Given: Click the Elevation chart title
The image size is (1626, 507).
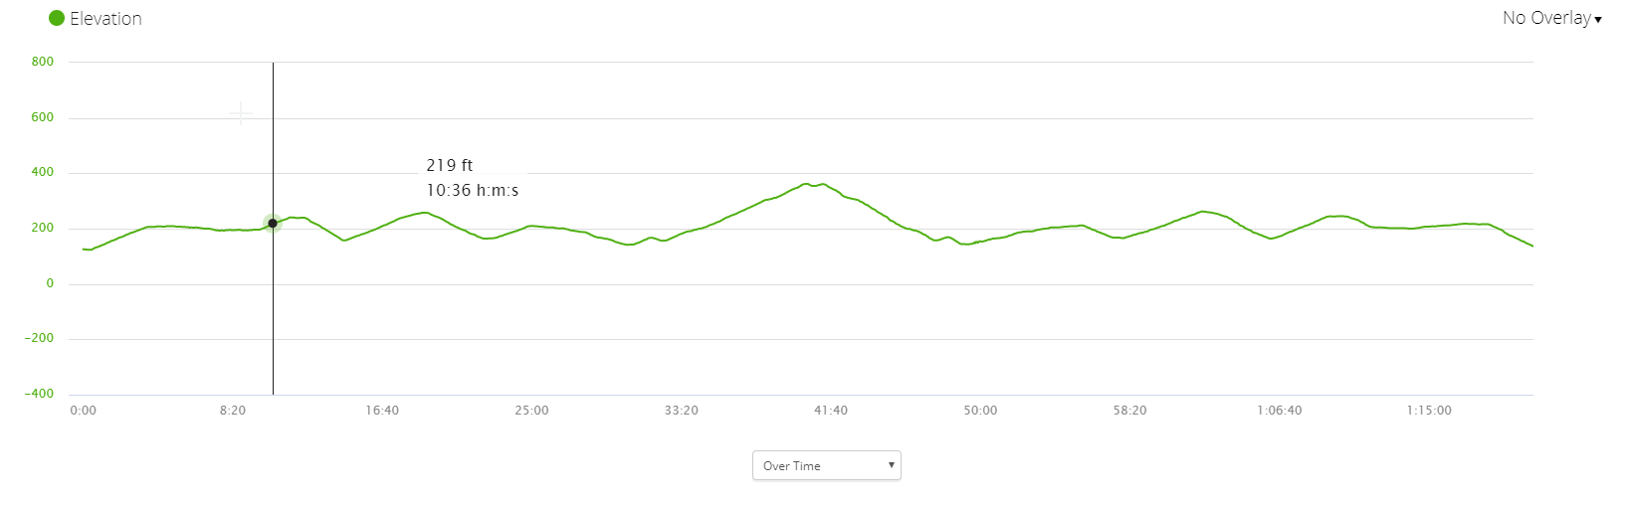Looking at the screenshot, I should point(105,19).
